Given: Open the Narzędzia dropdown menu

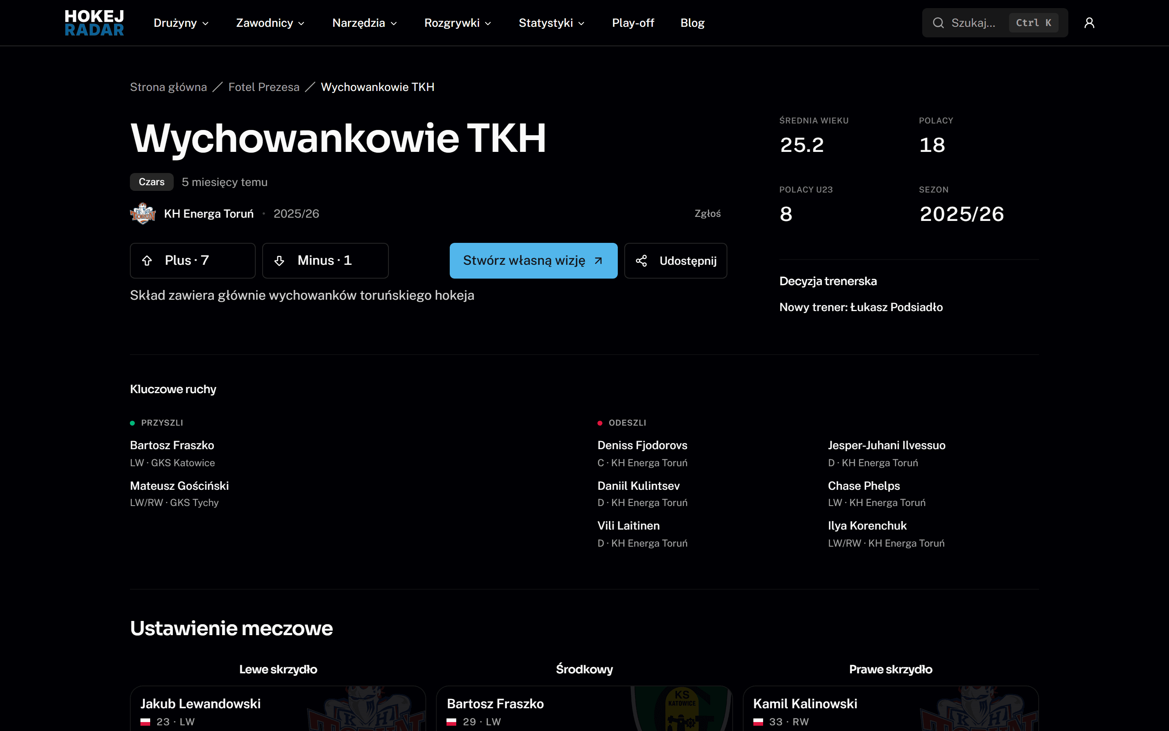Looking at the screenshot, I should click(x=365, y=23).
